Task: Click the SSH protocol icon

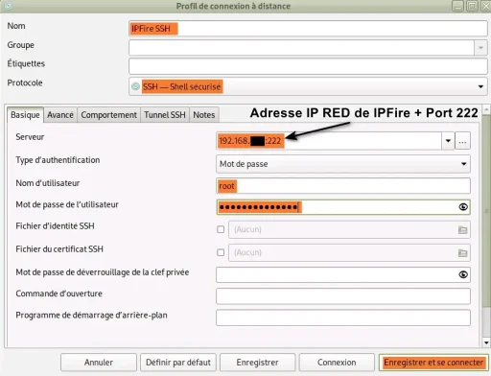Action: [x=135, y=86]
